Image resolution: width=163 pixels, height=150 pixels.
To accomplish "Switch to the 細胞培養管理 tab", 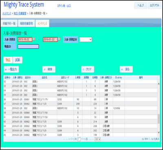I will pyautogui.click(x=26, y=24).
